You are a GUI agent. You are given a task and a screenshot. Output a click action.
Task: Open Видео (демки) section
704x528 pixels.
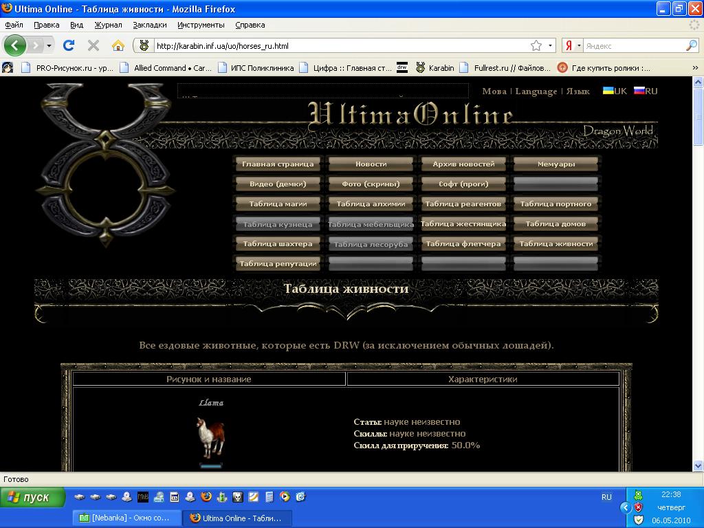[x=278, y=184]
